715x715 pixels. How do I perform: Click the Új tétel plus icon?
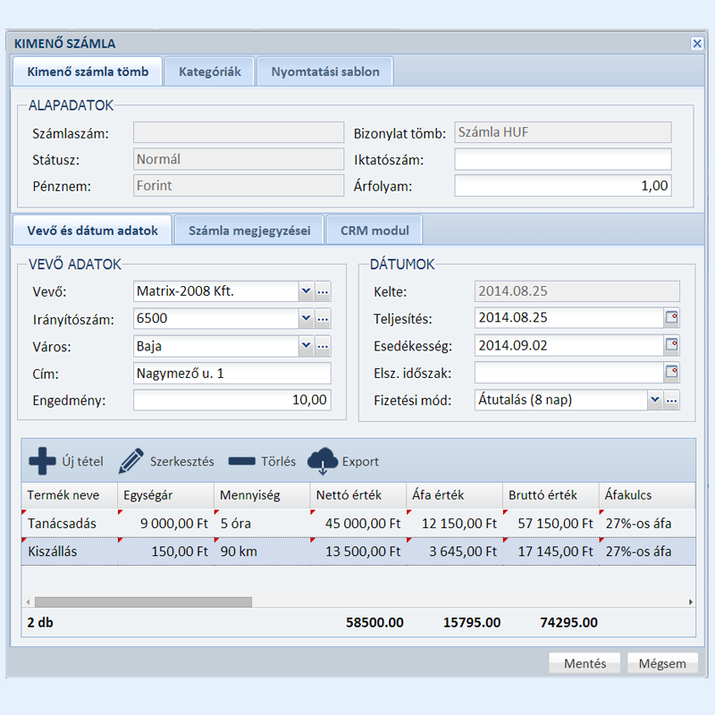click(42, 461)
